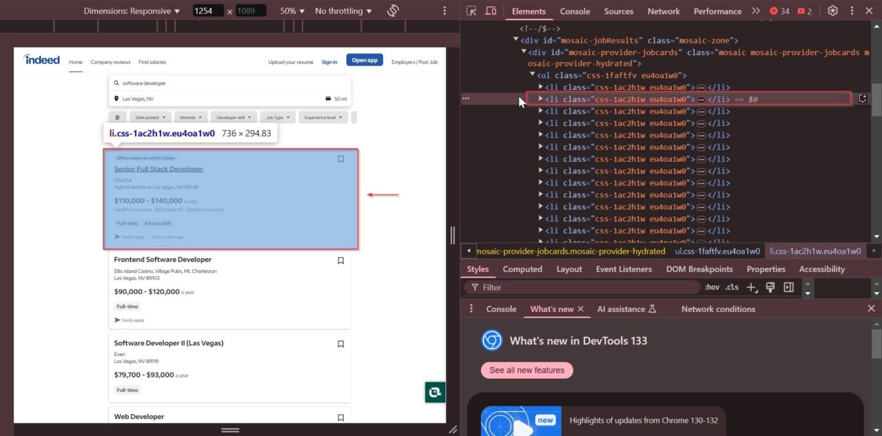Viewport: 882px width, 436px height.
Task: Switch to the Performance tab
Action: 717,11
